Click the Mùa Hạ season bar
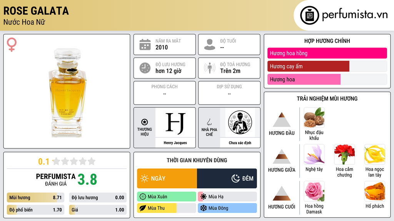This screenshot has height=221, width=394. (x=227, y=197)
